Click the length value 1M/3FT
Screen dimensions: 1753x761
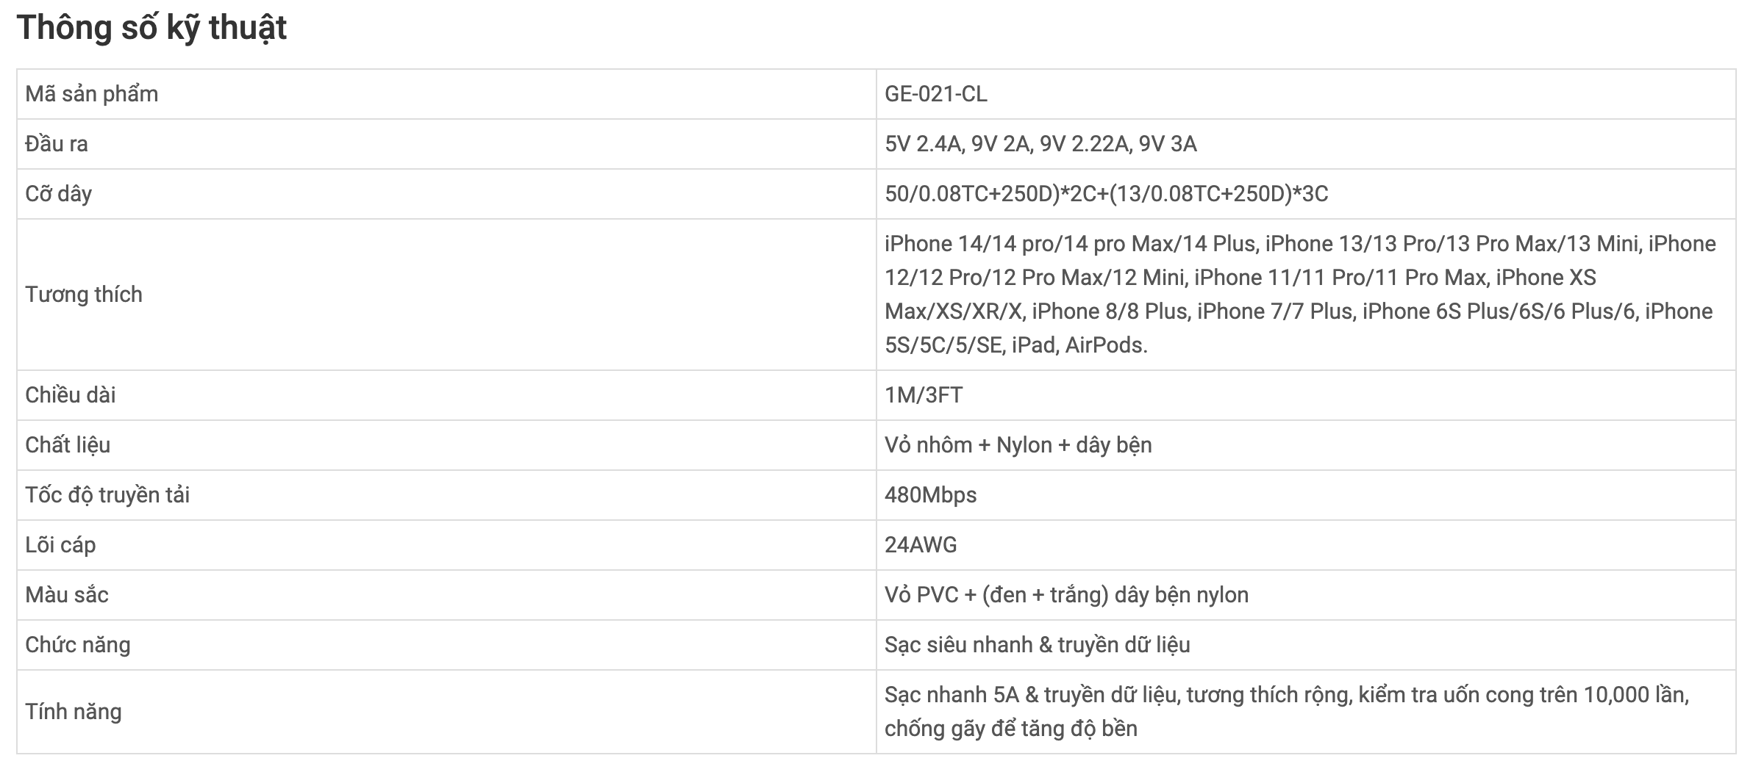click(924, 395)
